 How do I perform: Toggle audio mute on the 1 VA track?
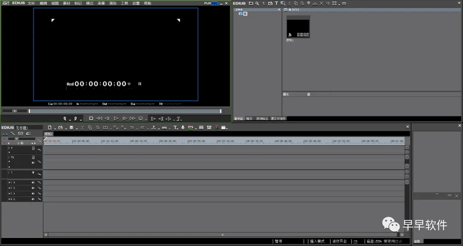pyautogui.click(x=33, y=163)
